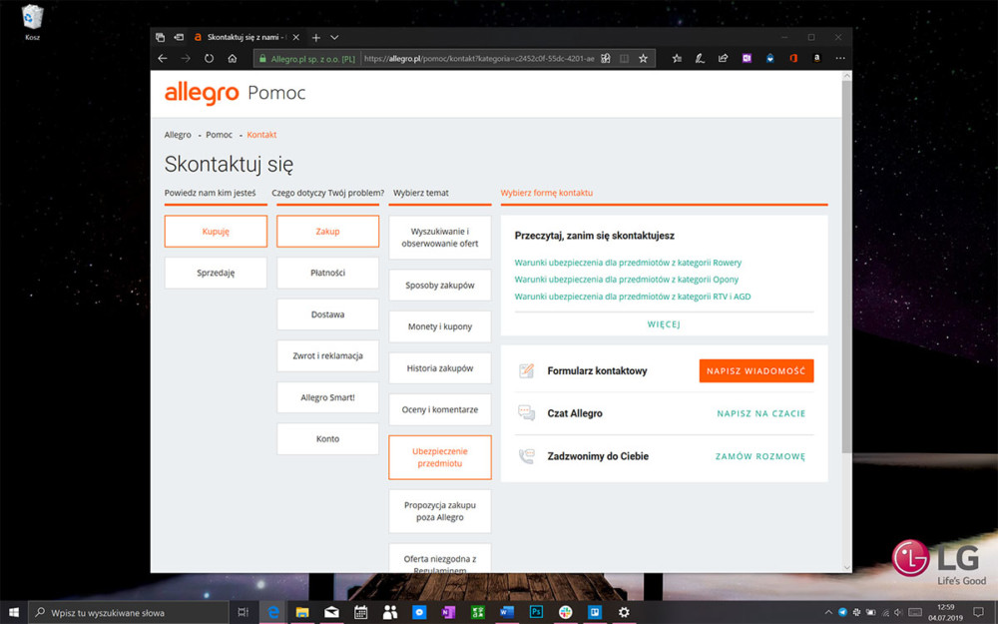Click the Office extension icon
Viewport: 998px width, 624px height.
pyautogui.click(x=793, y=59)
